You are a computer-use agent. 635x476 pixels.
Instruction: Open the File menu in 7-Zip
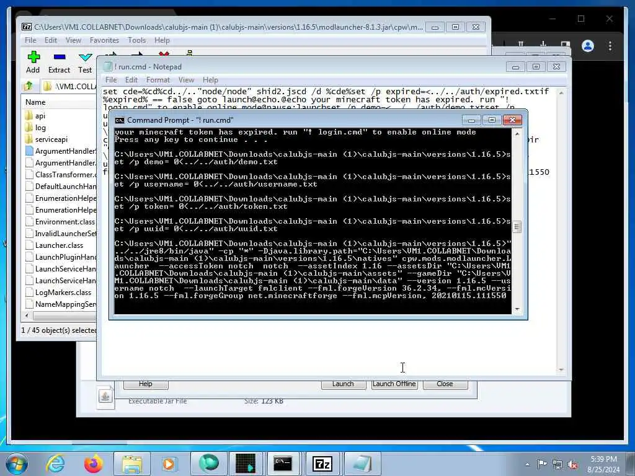(x=30, y=40)
